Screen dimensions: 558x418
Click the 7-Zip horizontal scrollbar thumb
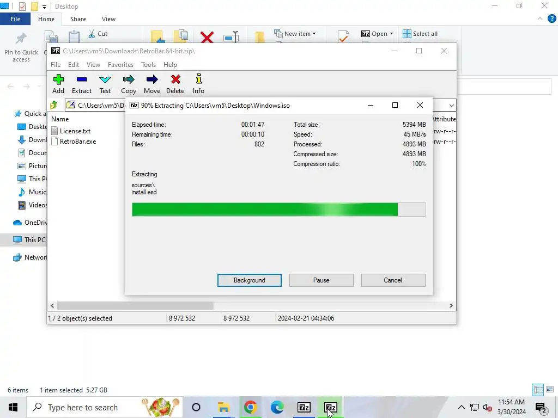135,306
